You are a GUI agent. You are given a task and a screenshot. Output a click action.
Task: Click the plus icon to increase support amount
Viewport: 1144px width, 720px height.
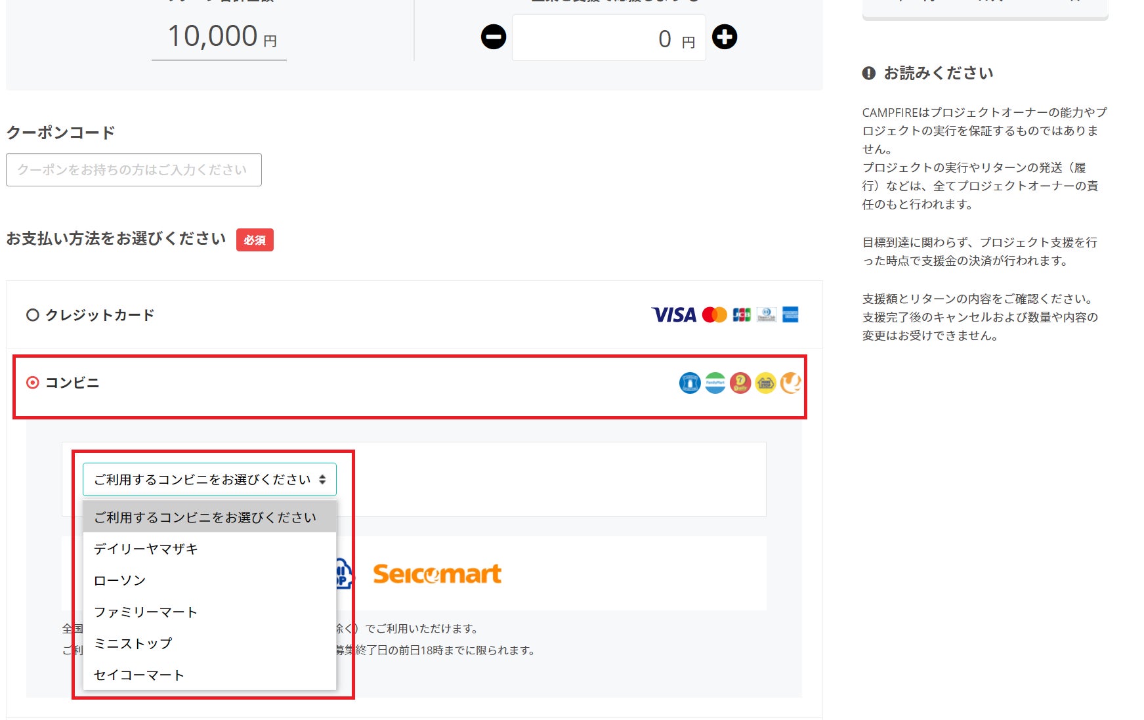(x=725, y=37)
